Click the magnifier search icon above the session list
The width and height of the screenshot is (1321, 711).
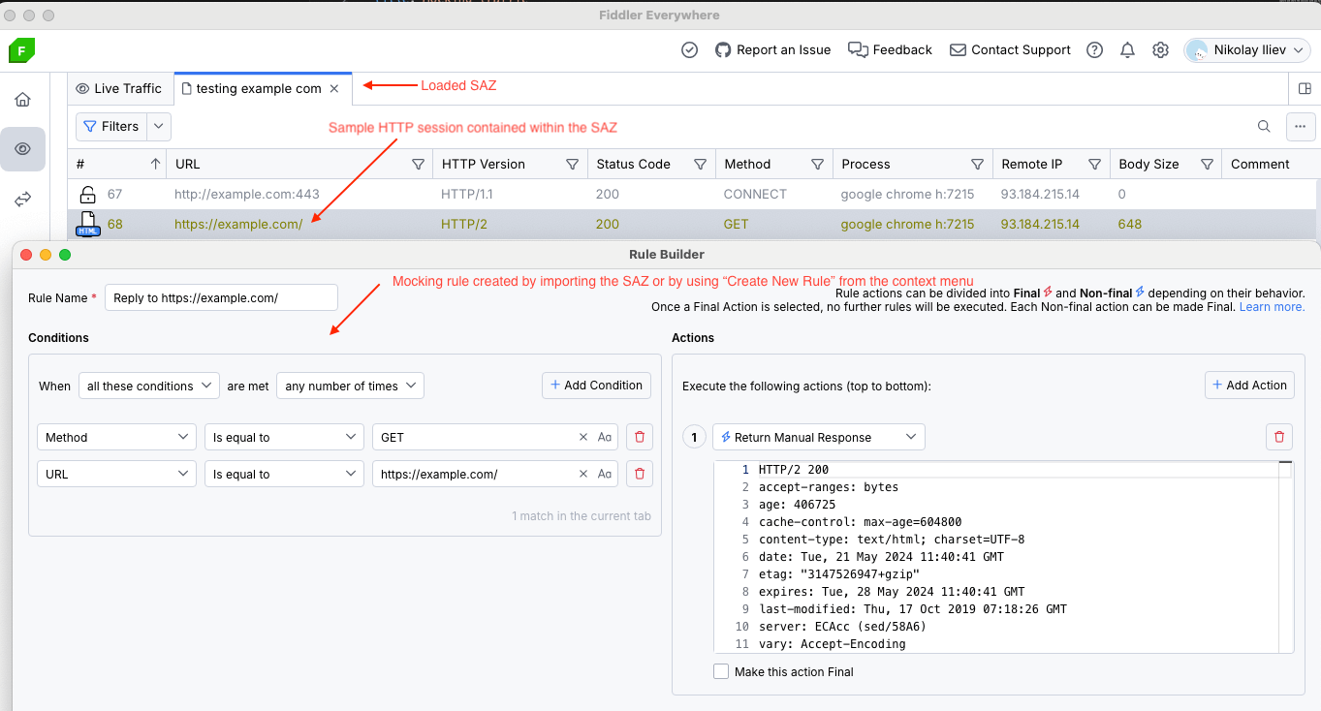click(1264, 126)
